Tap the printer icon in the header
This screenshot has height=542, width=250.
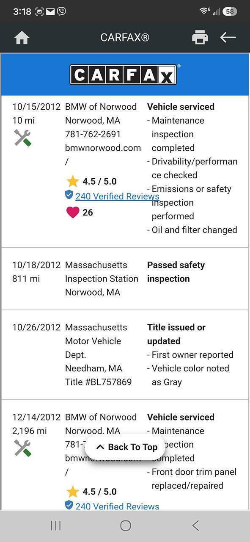(x=200, y=37)
